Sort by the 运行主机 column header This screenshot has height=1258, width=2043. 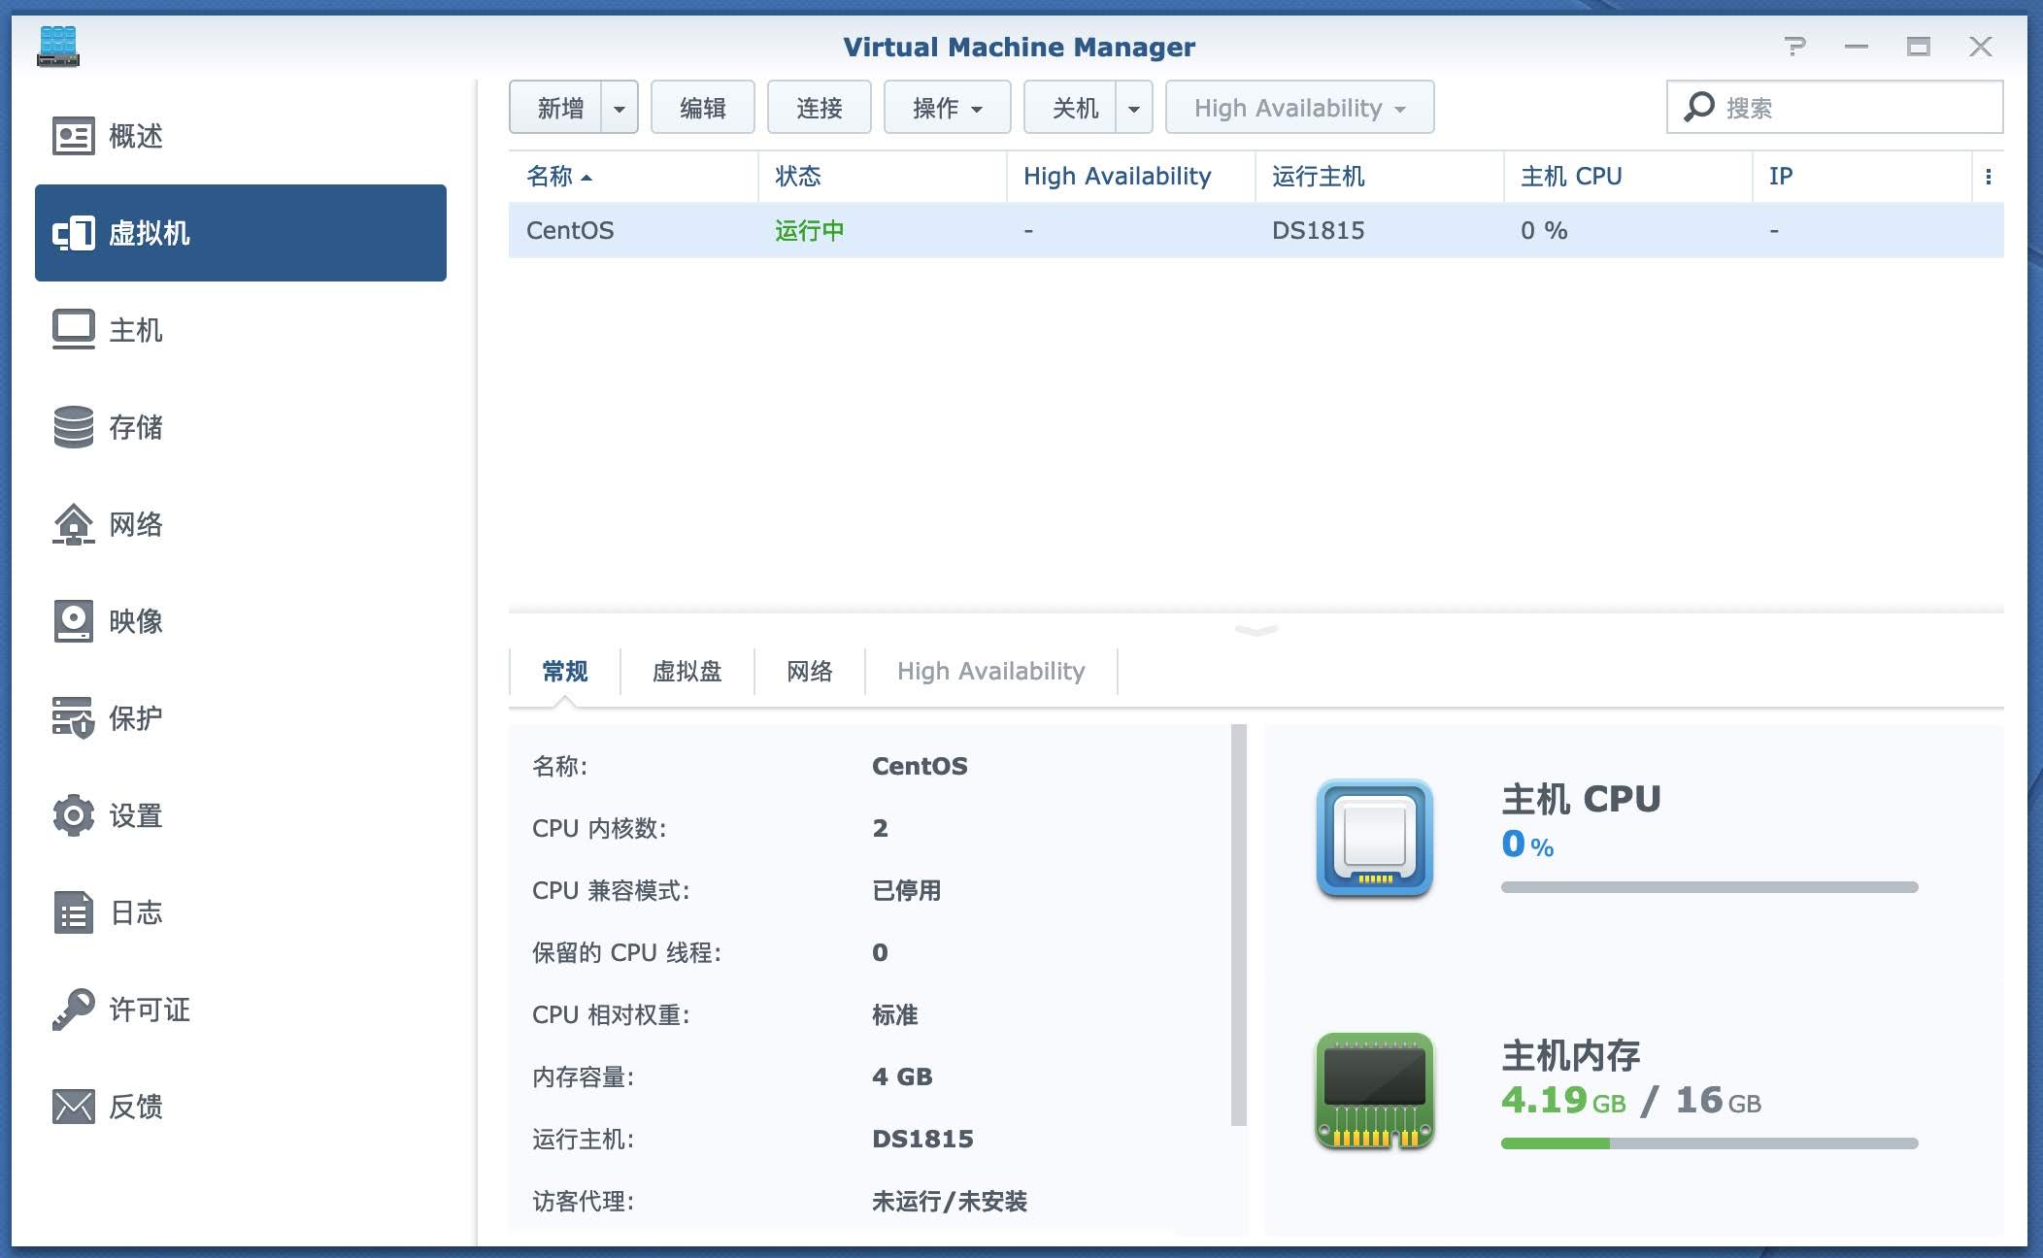[x=1379, y=176]
